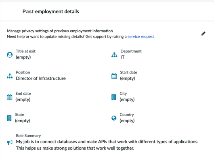Click the 'Department' label
The width and height of the screenshot is (214, 157).
click(x=131, y=51)
